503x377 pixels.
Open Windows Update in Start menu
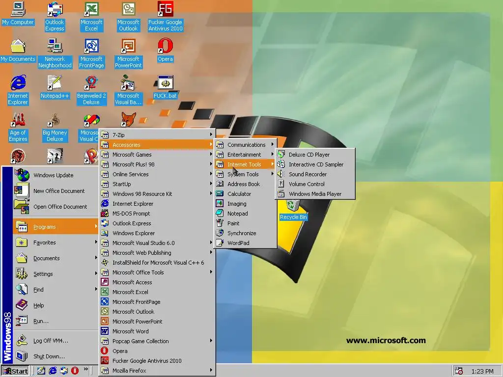pyautogui.click(x=56, y=175)
